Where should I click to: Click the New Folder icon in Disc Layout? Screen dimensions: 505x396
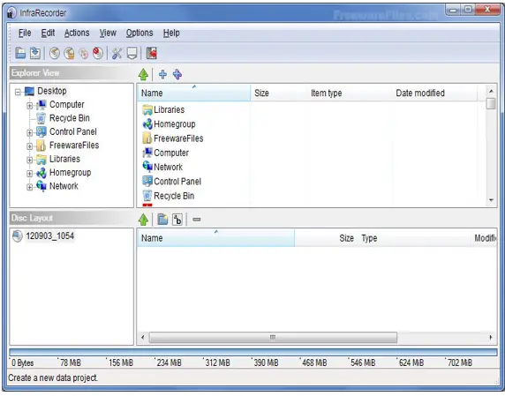coord(162,220)
